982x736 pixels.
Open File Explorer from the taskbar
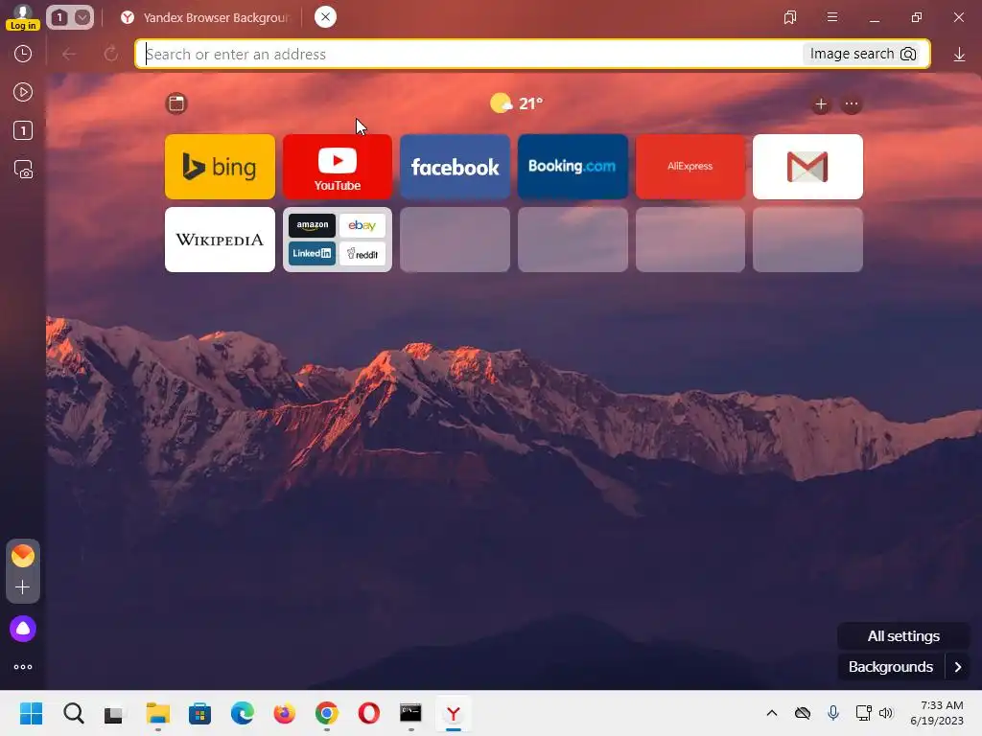pos(158,713)
